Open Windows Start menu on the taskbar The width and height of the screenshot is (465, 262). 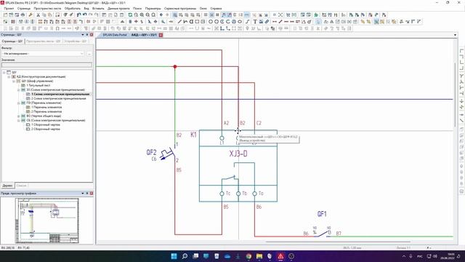pyautogui.click(x=174, y=256)
